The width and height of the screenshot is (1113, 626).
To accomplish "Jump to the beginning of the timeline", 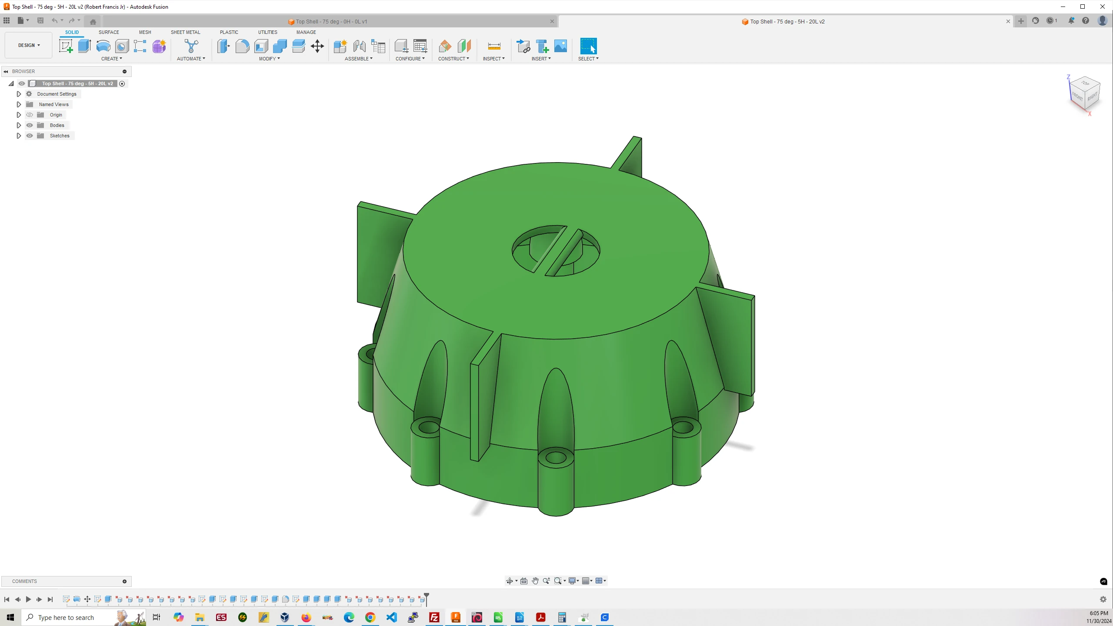I will [x=7, y=599].
